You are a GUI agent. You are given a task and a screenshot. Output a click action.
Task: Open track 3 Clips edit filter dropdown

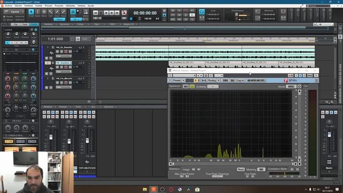pyautogui.click(x=64, y=87)
